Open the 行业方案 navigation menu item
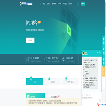This screenshot has height=106, width=106. (49, 4)
